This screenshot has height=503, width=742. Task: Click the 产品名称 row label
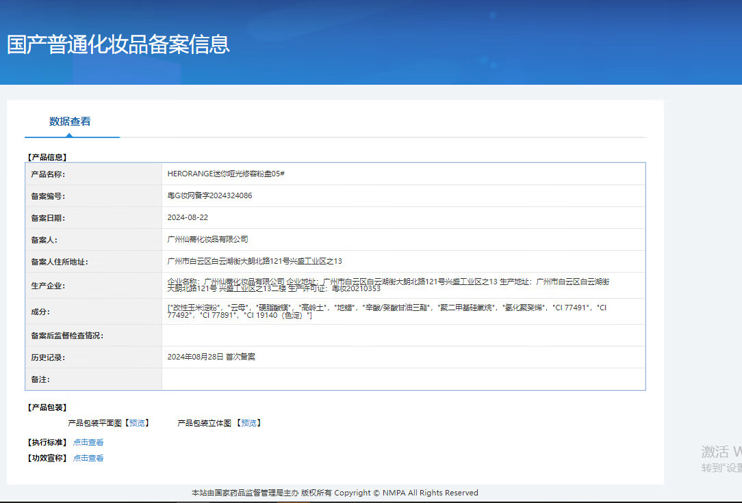pos(48,174)
